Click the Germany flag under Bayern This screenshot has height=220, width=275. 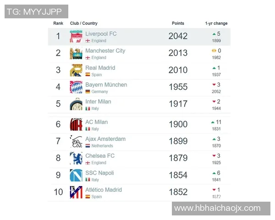(x=88, y=92)
